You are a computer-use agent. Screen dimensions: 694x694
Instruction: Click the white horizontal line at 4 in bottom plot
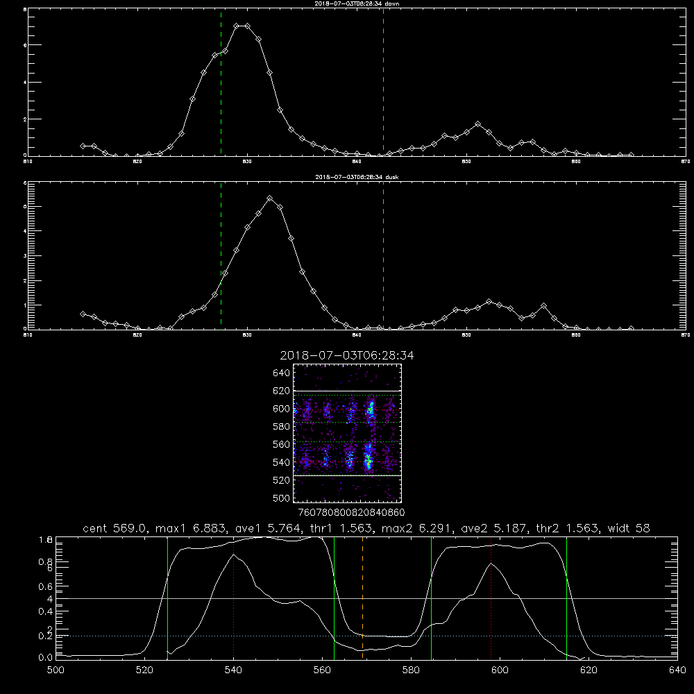366,598
